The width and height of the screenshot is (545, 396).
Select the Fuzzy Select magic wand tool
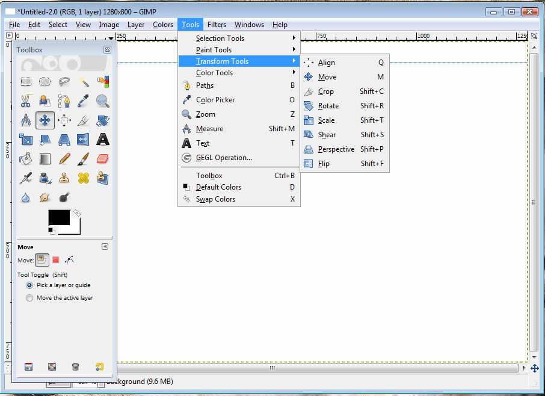click(84, 81)
